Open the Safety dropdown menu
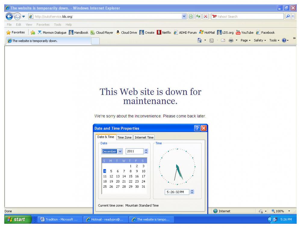This screenshot has height=228, width=301. (x=260, y=41)
